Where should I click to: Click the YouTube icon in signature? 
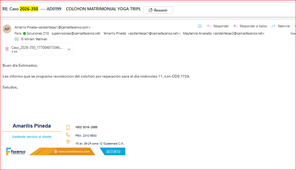(119, 152)
